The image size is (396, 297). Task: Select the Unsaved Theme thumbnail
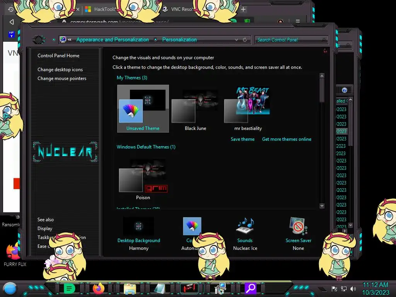143,108
